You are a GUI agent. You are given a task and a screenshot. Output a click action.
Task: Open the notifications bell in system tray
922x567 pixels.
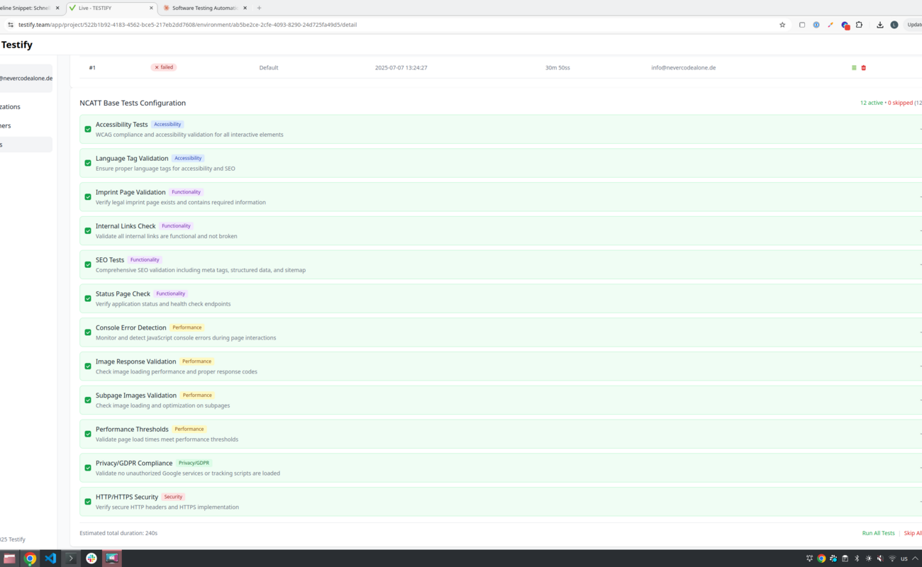pos(809,558)
